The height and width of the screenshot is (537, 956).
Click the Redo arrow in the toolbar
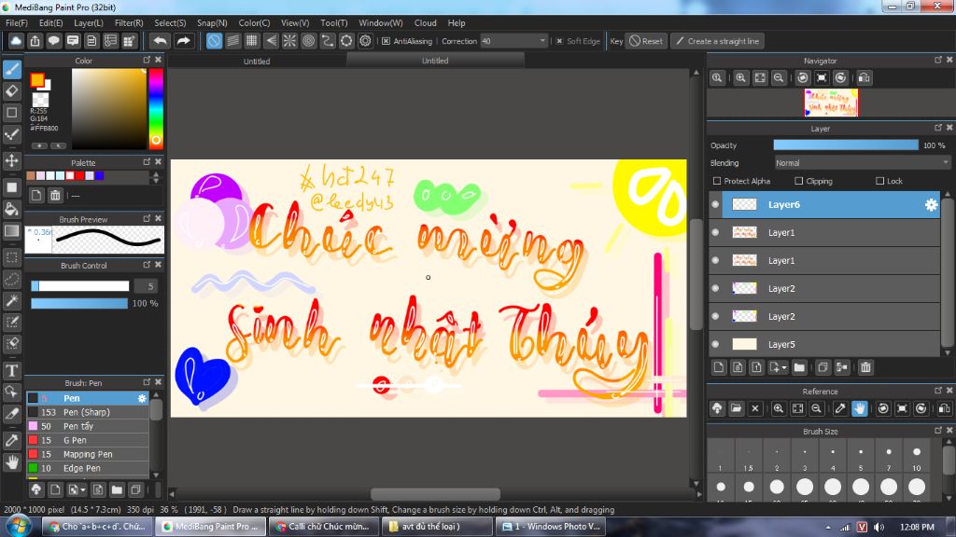tap(183, 41)
